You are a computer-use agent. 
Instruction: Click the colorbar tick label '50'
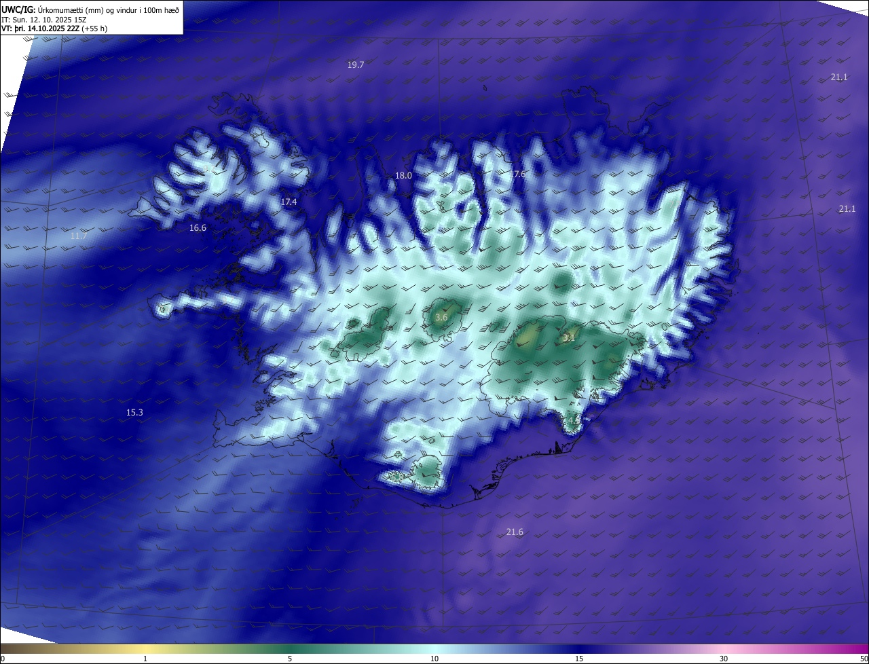[864, 659]
